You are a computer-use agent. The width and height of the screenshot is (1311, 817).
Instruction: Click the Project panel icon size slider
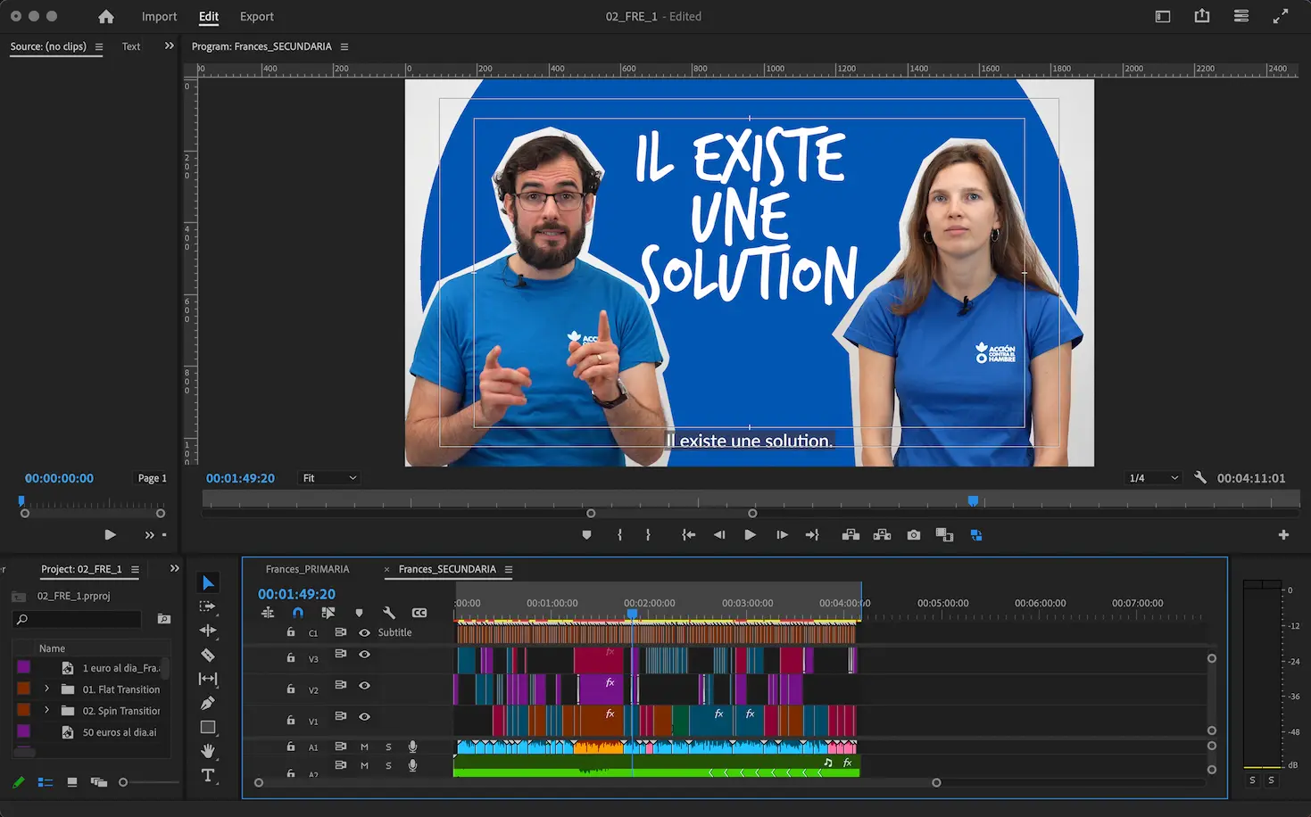click(x=124, y=782)
